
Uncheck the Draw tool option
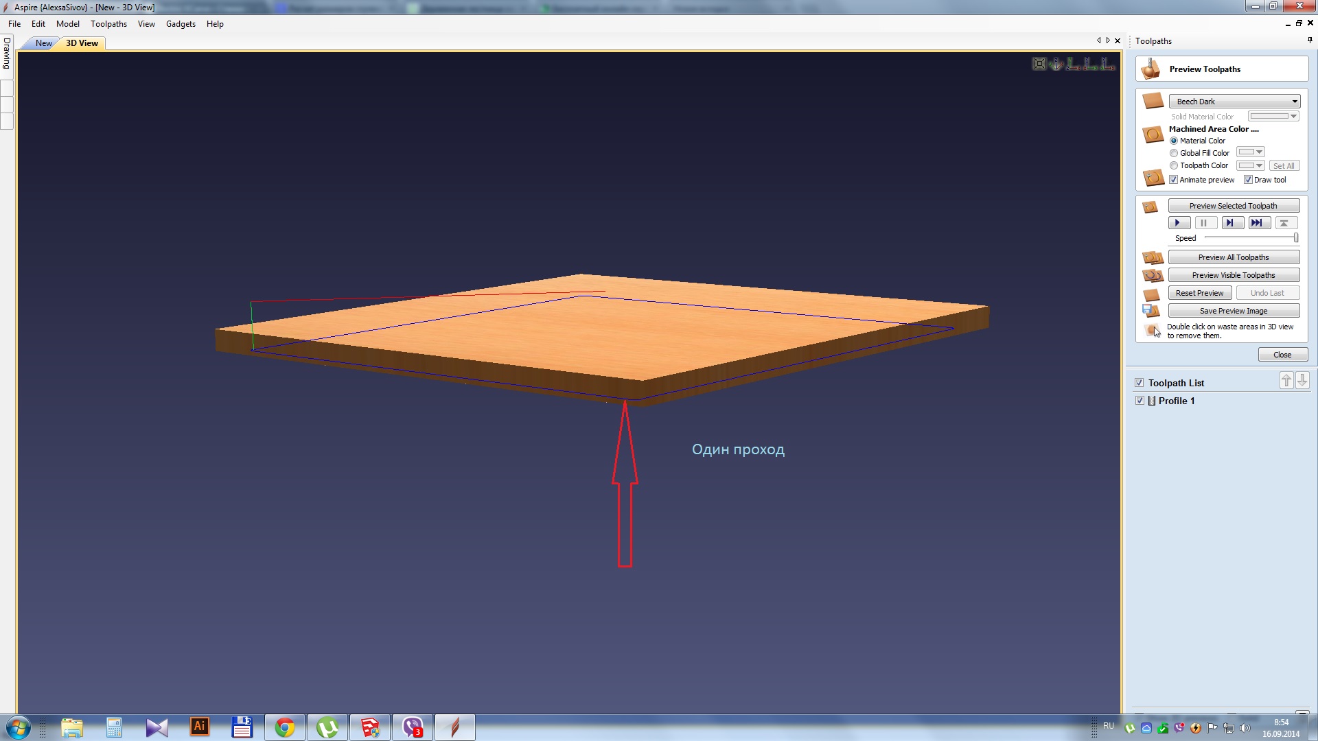pyautogui.click(x=1248, y=180)
